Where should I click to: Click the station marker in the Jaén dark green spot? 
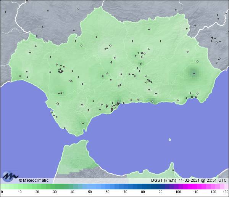pos(140,64)
